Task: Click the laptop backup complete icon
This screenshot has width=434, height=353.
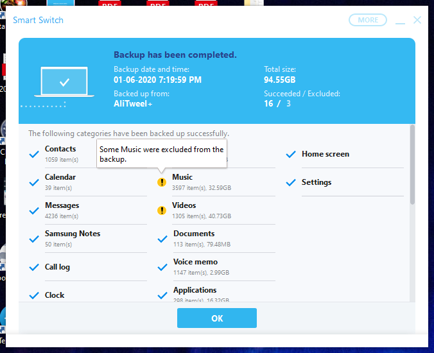Action: tap(64, 82)
